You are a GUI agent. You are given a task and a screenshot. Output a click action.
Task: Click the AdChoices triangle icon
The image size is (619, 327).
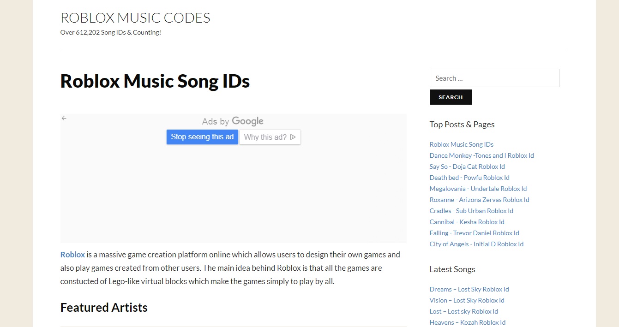(293, 137)
